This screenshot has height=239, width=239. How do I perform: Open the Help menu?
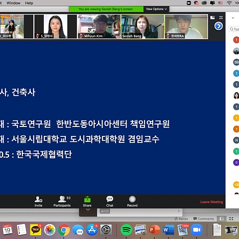pyautogui.click(x=29, y=3)
